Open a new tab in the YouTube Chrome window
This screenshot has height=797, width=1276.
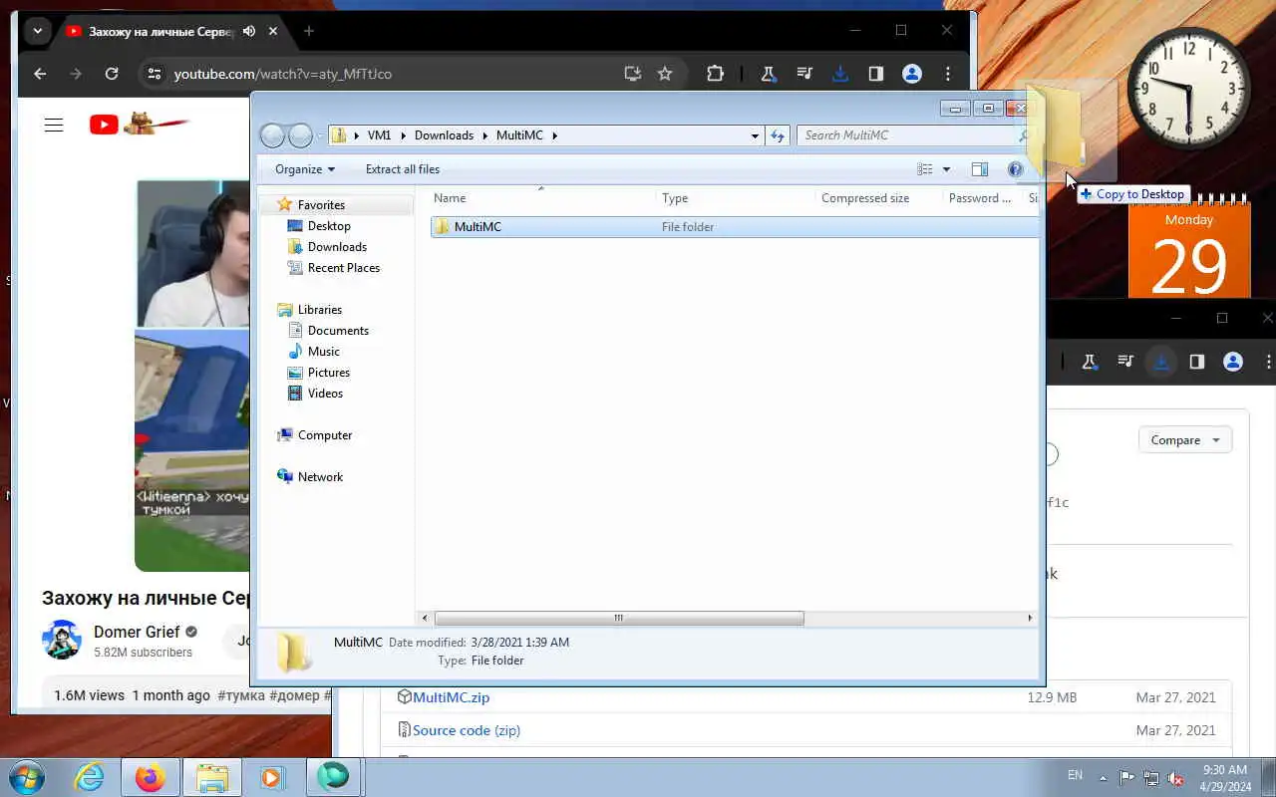[309, 31]
